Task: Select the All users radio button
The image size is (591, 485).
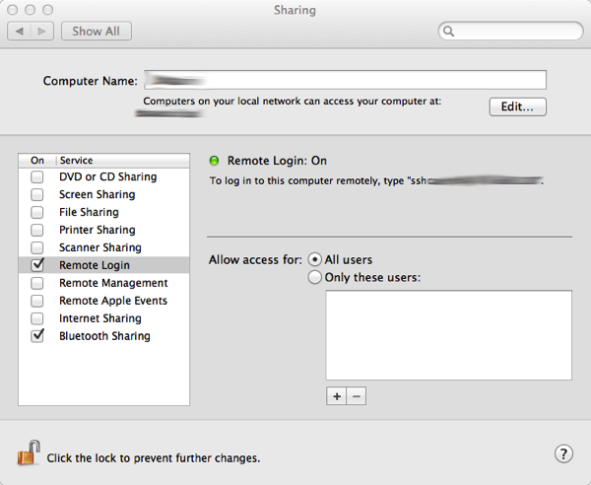Action: point(315,259)
